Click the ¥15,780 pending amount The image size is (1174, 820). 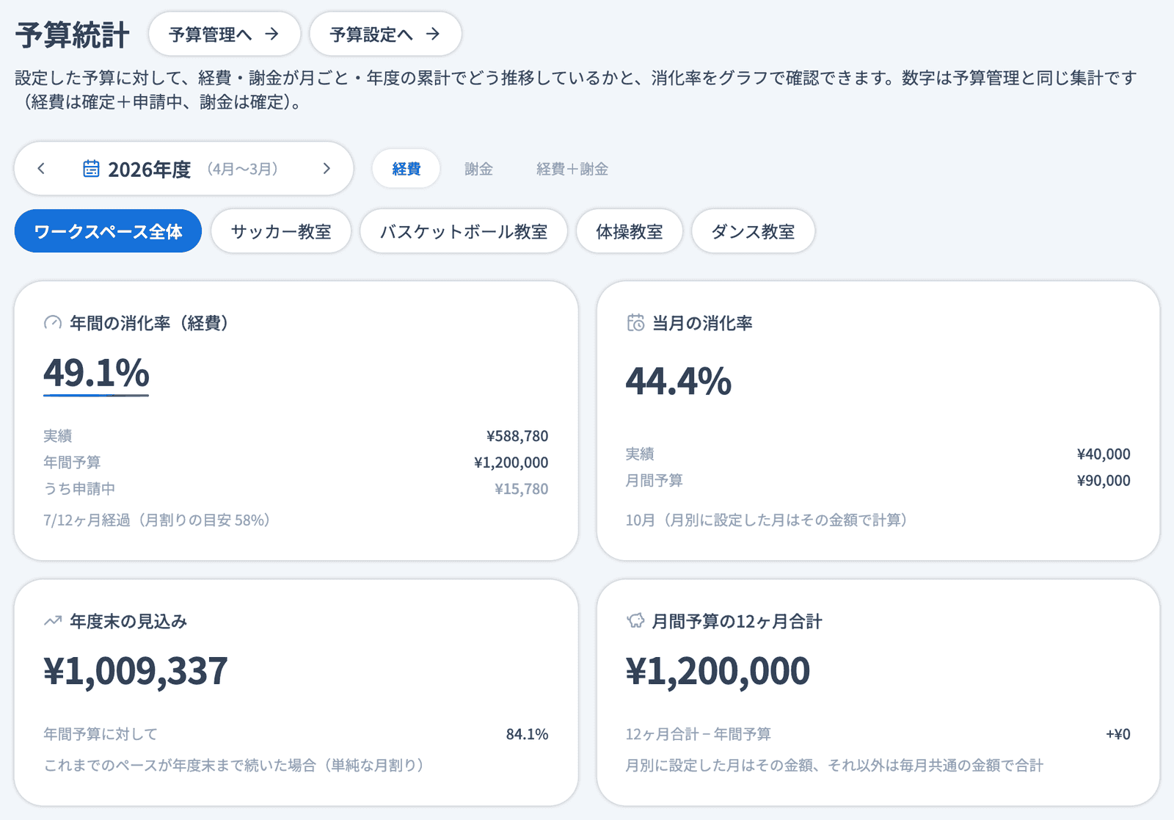pyautogui.click(x=522, y=489)
